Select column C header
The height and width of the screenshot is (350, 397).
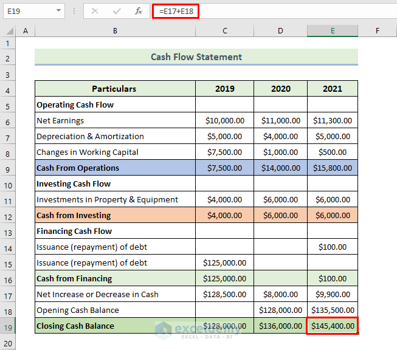224,31
